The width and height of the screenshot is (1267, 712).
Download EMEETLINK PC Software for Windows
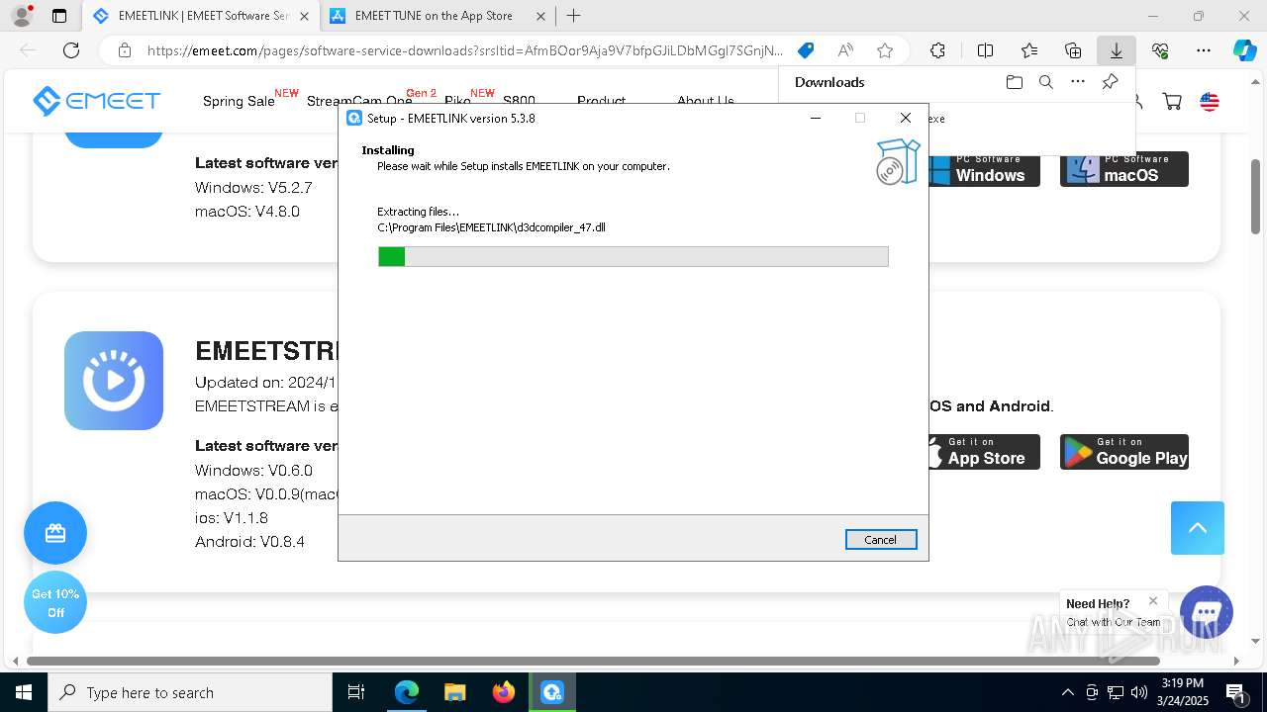click(983, 170)
